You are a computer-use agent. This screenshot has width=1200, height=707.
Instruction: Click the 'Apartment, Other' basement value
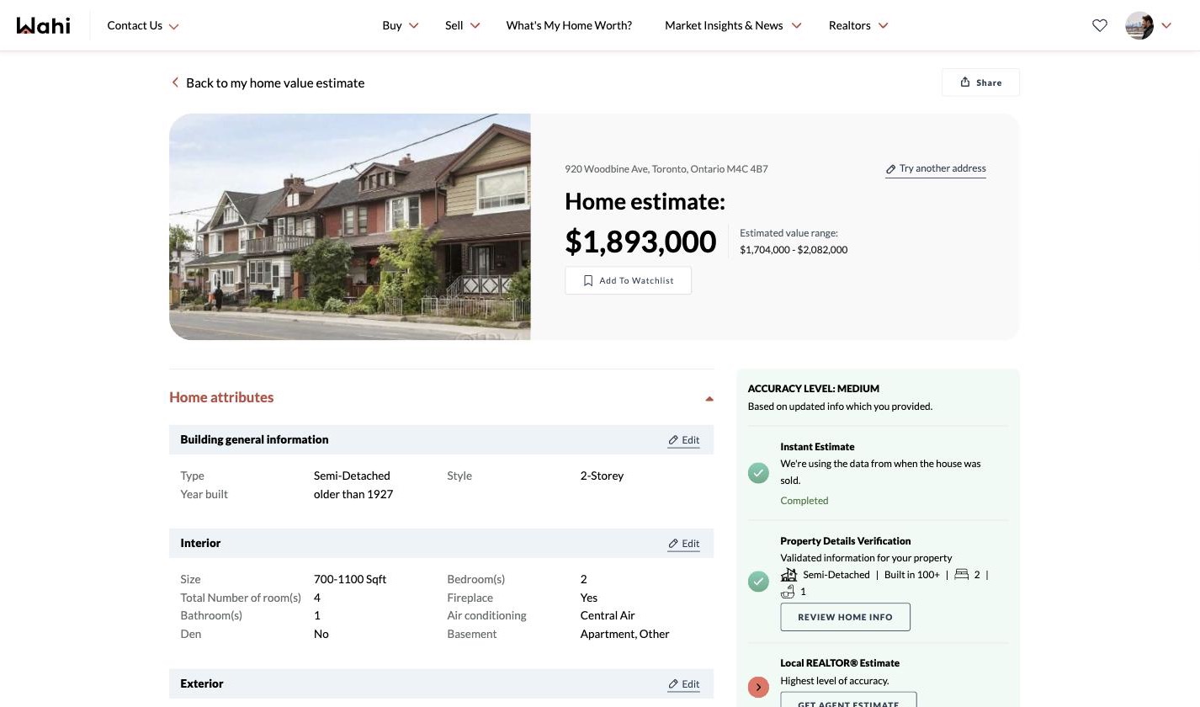pyautogui.click(x=625, y=634)
